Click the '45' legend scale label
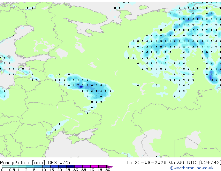 [100, 170]
